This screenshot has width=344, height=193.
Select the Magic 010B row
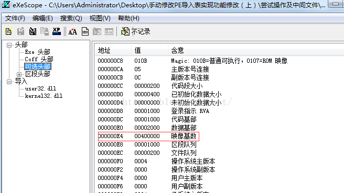tap(219, 61)
